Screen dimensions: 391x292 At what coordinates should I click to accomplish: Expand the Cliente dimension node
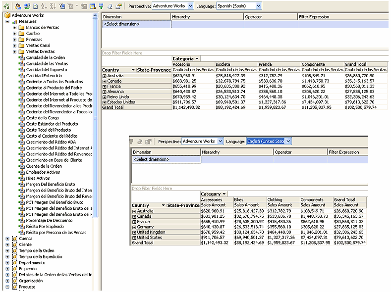[x=7, y=244]
